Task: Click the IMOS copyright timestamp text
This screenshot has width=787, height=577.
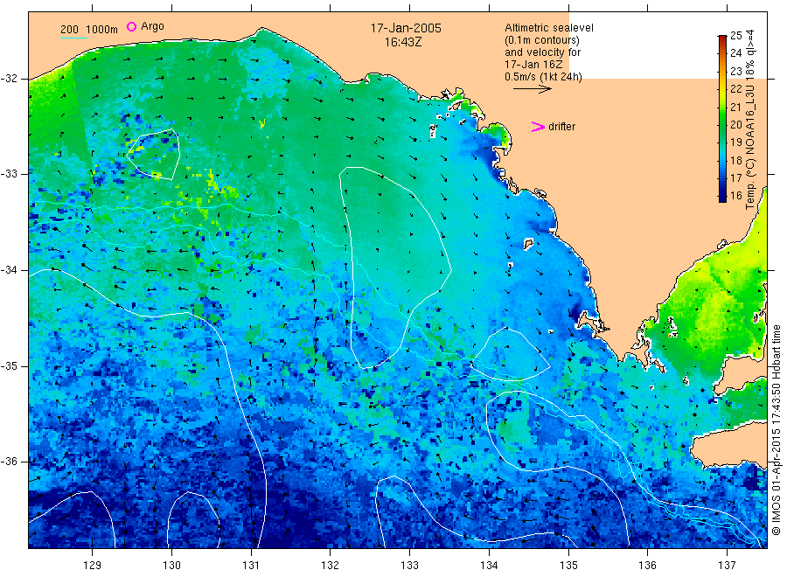Action: [777, 429]
